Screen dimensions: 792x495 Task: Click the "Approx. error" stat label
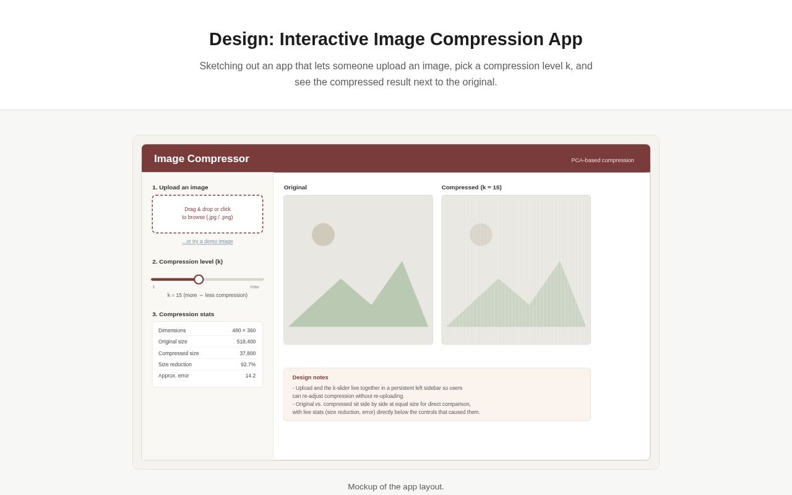(x=174, y=376)
